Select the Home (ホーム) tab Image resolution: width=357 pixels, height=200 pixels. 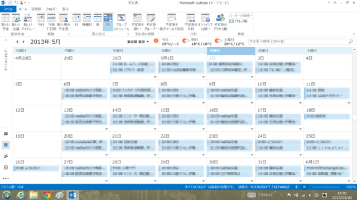coord(23,9)
